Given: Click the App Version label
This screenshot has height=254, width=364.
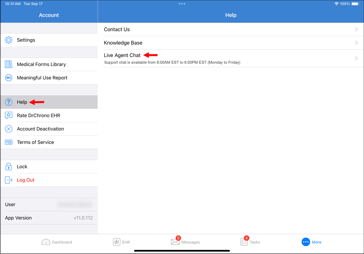Looking at the screenshot, I should [x=18, y=218].
